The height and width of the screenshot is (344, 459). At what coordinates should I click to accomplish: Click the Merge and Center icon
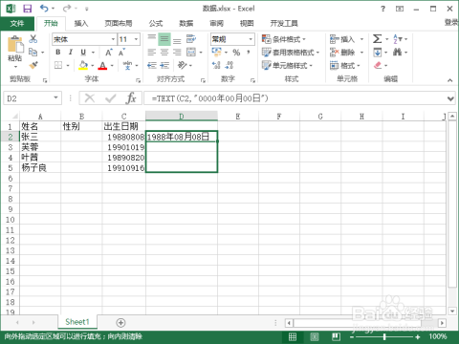click(x=191, y=52)
